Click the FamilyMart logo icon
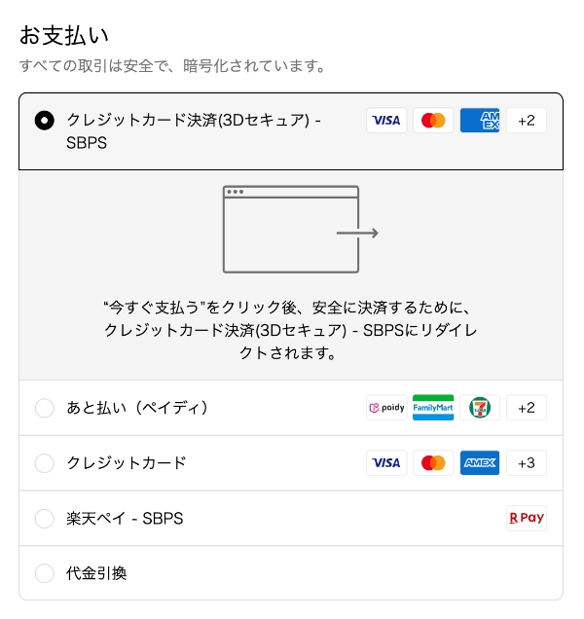Viewport: 584px width, 619px height. pyautogui.click(x=433, y=408)
